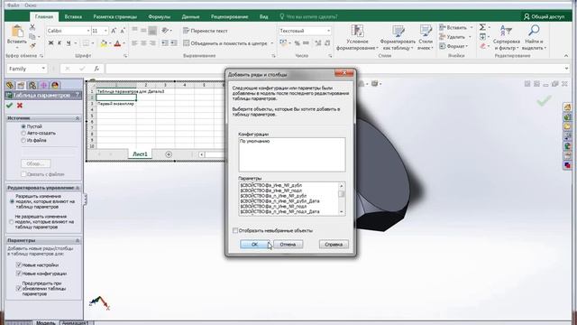This screenshot has height=325, width=577.
Task: Switch to the Вставка ribbon tab
Action: coord(73,16)
